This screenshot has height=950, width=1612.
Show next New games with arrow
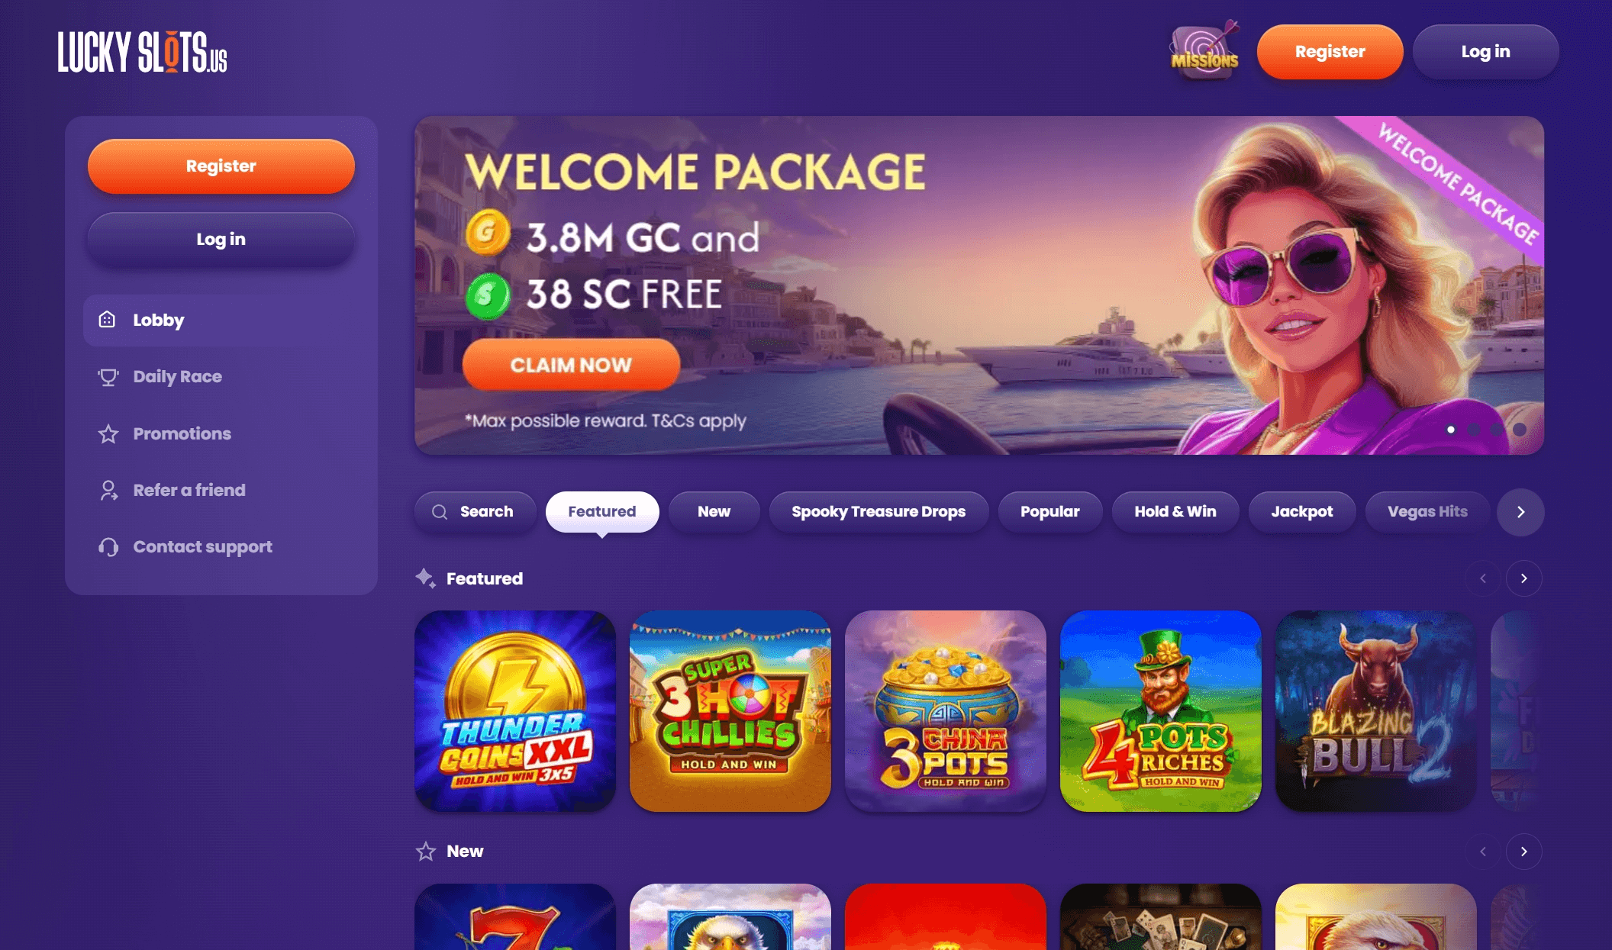[x=1524, y=852]
